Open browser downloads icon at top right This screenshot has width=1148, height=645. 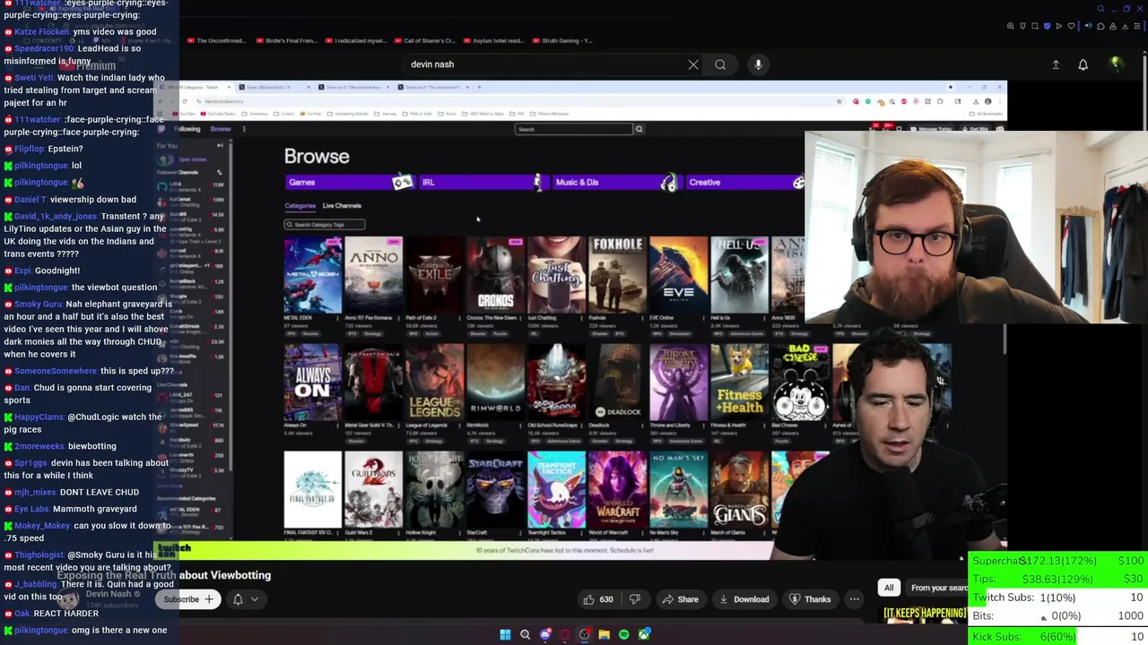click(x=1125, y=26)
